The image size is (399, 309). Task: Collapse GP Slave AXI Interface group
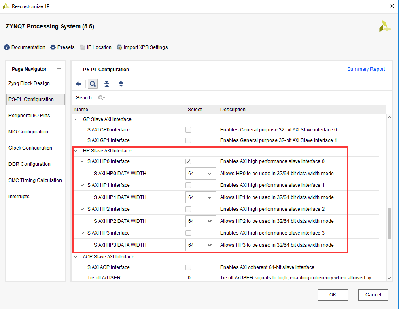76,119
